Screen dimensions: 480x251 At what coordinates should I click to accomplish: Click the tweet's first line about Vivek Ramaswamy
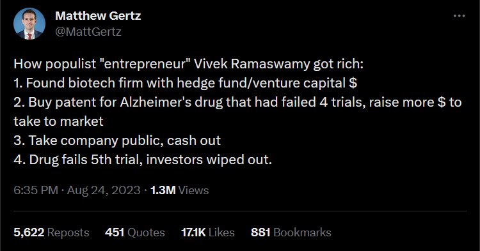point(188,64)
